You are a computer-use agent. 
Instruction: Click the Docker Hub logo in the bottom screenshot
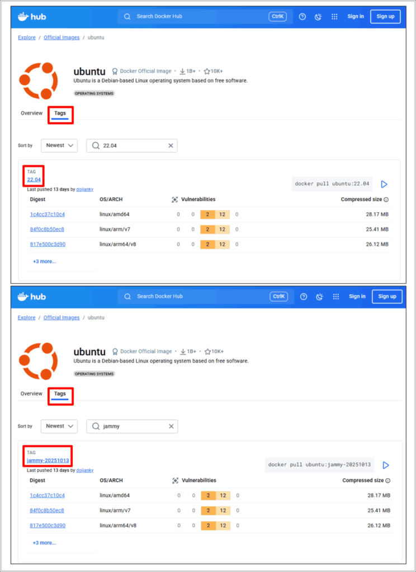click(x=32, y=297)
